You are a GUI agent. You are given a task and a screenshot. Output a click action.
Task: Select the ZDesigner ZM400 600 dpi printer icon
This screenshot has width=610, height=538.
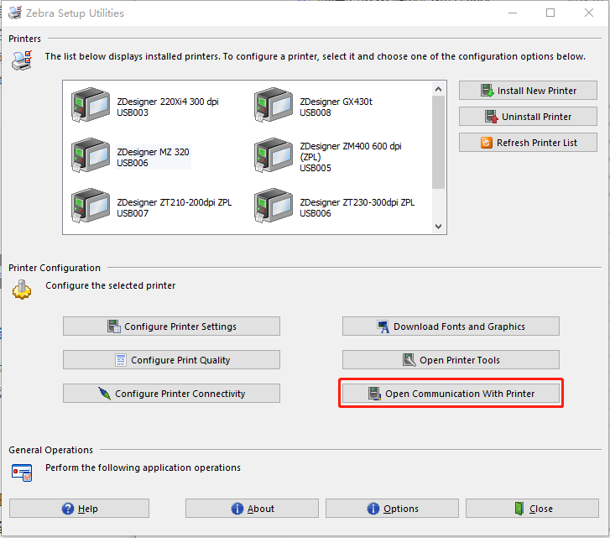[x=273, y=154]
